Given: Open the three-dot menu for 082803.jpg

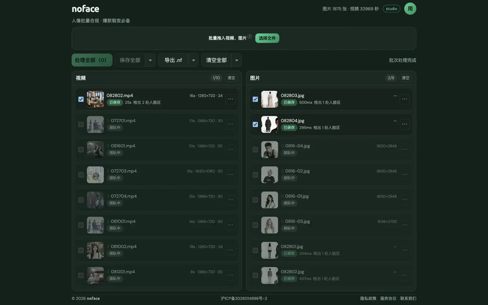Looking at the screenshot, I should click(405, 99).
